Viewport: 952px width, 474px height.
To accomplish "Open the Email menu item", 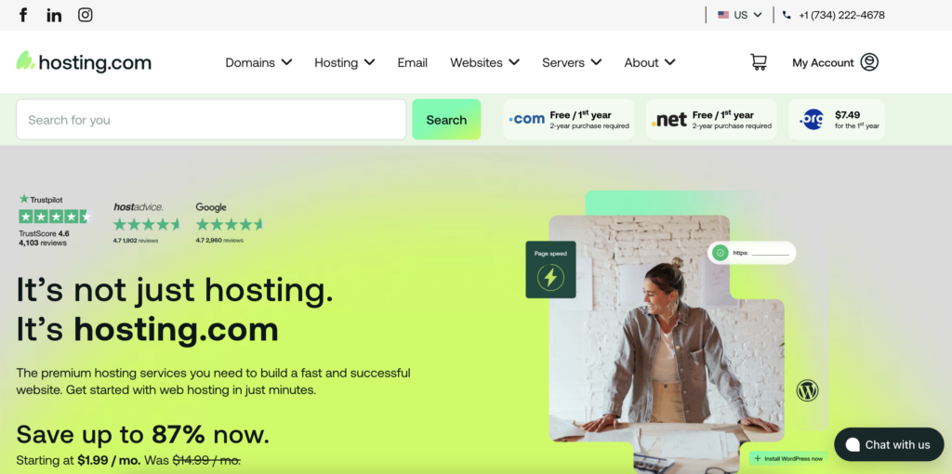I will point(412,62).
